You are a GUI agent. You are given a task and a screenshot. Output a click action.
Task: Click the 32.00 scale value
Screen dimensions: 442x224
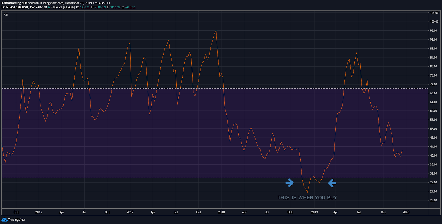(x=433, y=173)
